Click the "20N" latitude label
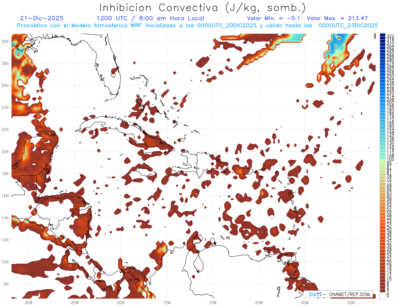 (6, 151)
